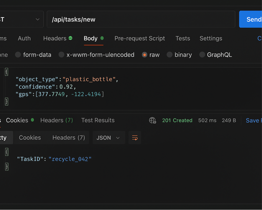This screenshot has height=210, width=262.
Task: Click the gps value 377.7749
Action: pos(51,94)
